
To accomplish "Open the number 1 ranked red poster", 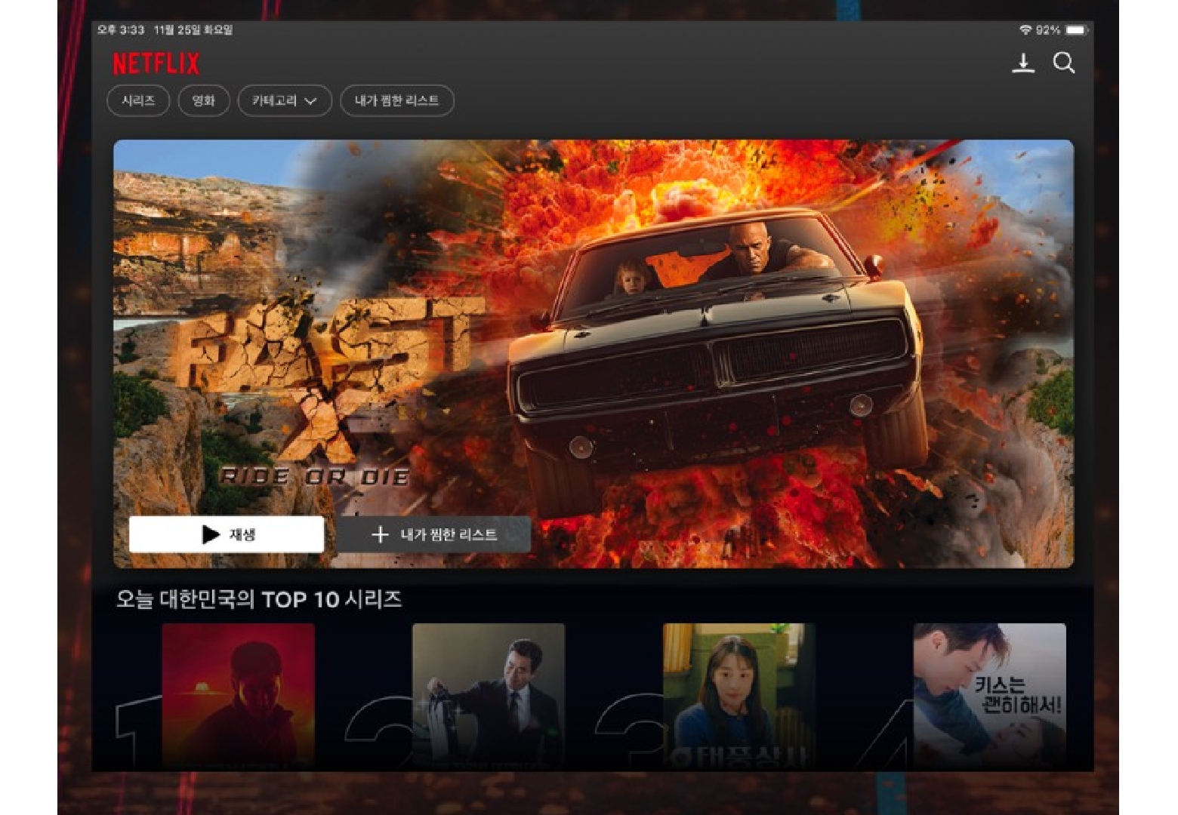I will pyautogui.click(x=239, y=696).
